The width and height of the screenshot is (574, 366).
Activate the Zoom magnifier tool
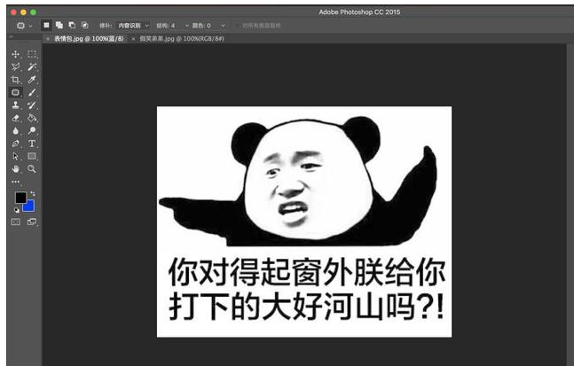[33, 168]
